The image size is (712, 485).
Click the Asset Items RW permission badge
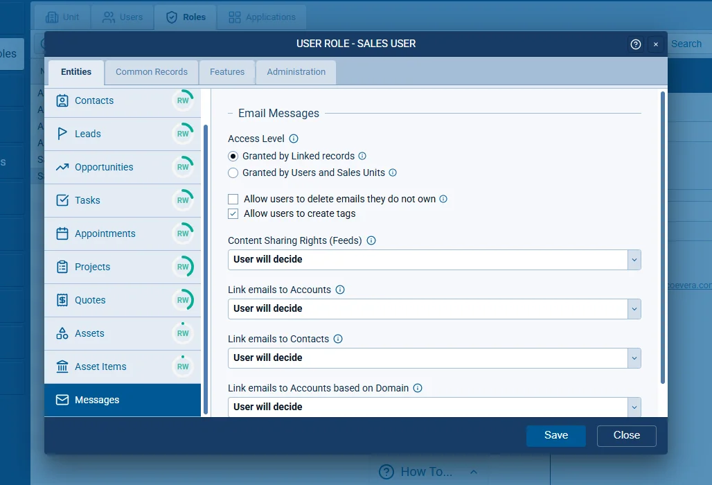(183, 366)
